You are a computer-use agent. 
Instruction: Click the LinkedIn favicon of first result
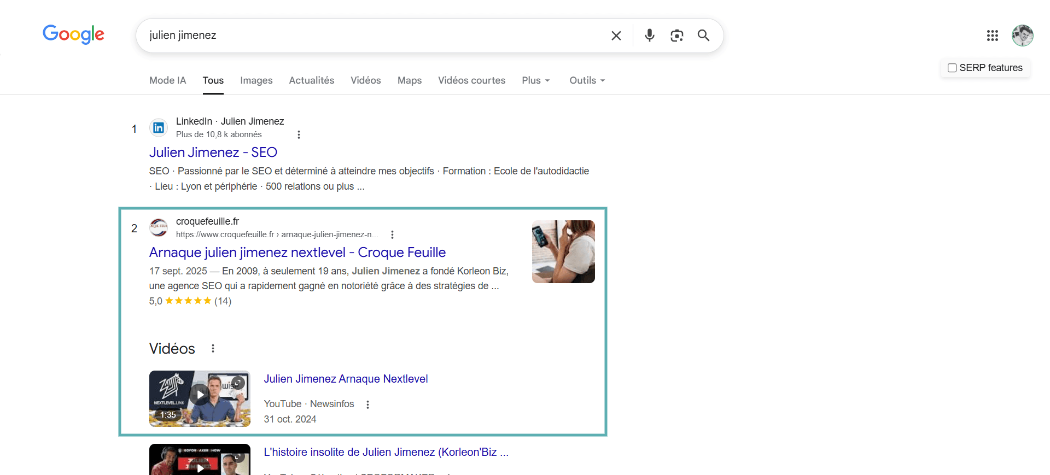pyautogui.click(x=159, y=128)
